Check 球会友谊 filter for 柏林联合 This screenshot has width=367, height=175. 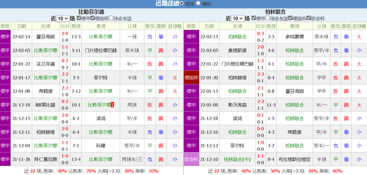[x=267, y=18]
